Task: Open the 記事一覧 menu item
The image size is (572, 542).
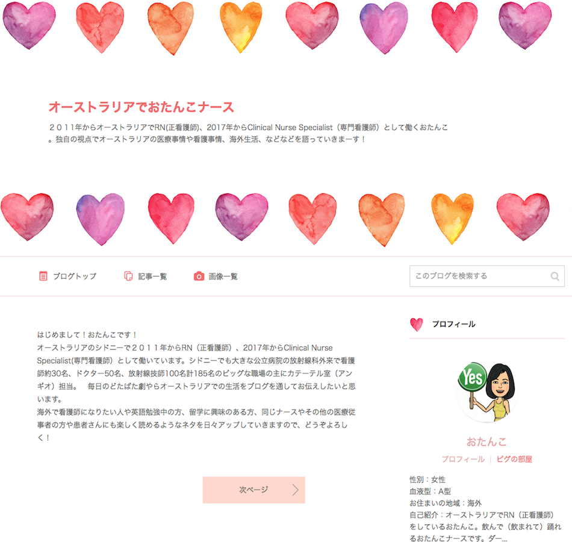Action: coord(146,276)
